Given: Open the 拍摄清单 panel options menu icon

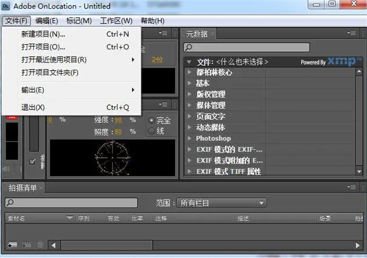Looking at the screenshot, I should (353, 187).
